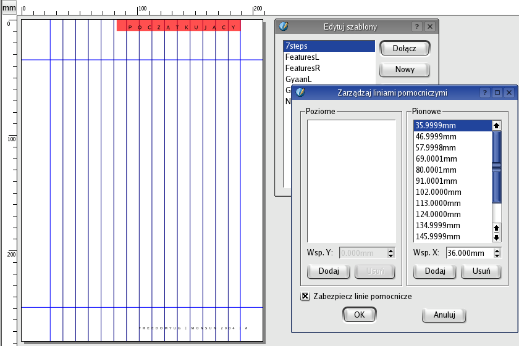Image resolution: width=519 pixels, height=346 pixels.
Task: Click the Wsp. X spinner arrows
Action: click(x=497, y=253)
